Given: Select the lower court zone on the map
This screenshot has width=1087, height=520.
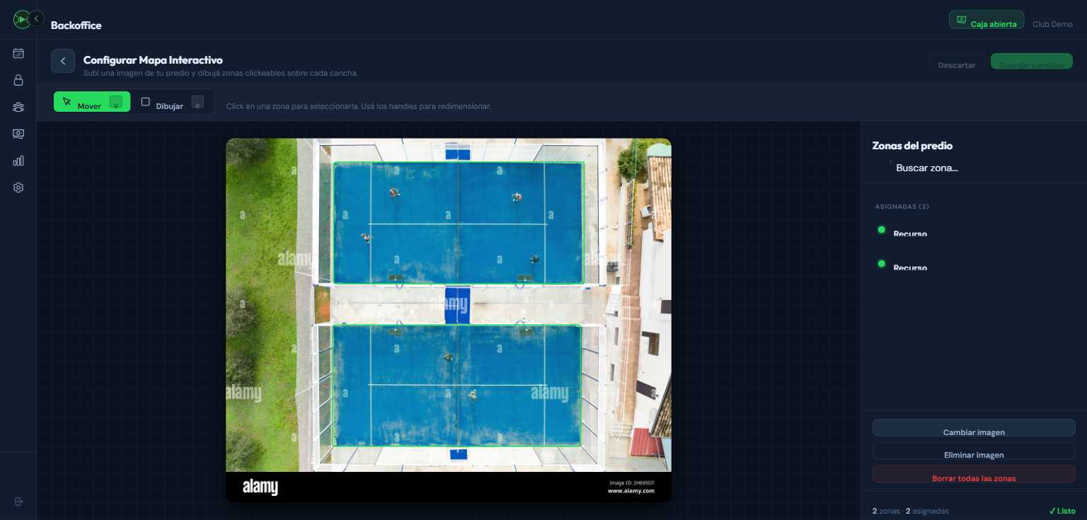Looking at the screenshot, I should tap(456, 386).
